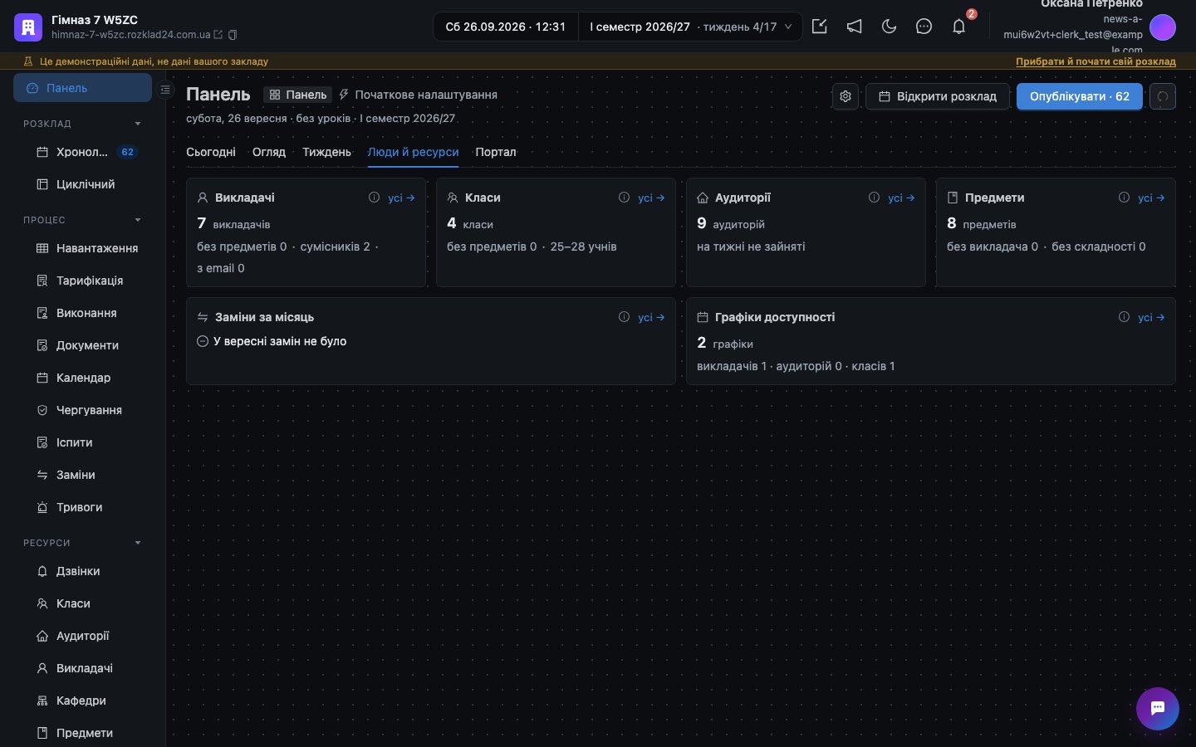Image resolution: width=1196 pixels, height=747 pixels.
Task: Switch to the Огляд tab
Action: (269, 152)
